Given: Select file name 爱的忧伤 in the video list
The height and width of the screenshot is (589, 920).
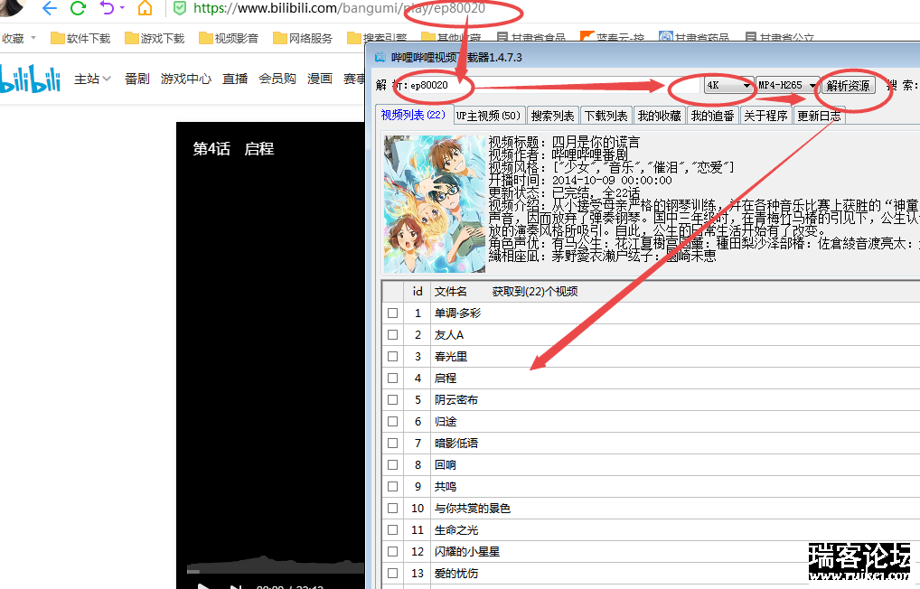Looking at the screenshot, I should tap(455, 574).
